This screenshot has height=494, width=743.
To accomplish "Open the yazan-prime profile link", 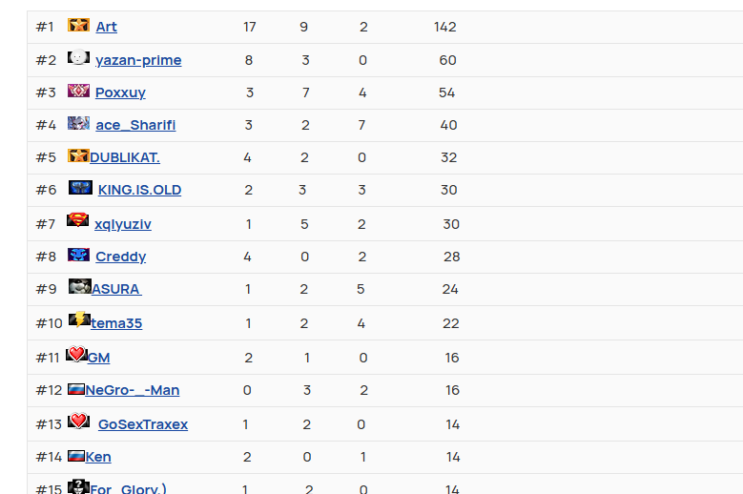I will 138,60.
